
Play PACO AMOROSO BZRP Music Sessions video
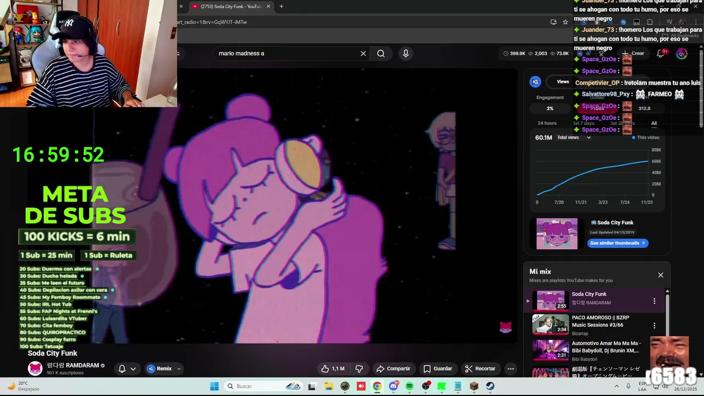551,324
